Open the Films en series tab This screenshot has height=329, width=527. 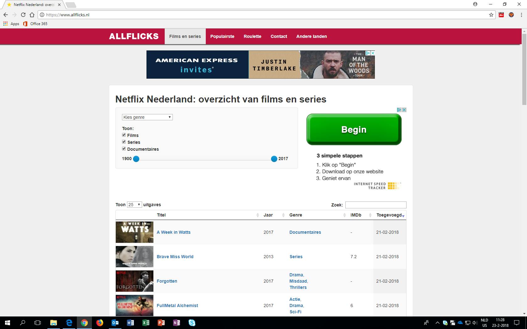[185, 36]
